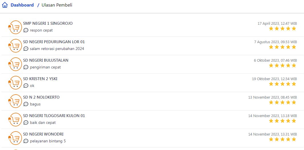304x150 pixels.
Task: Click the comment bubble icon beside 'bagus'
Action: (26, 104)
